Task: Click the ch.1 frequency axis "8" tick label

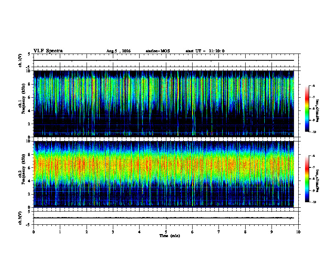Action: tap(30, 84)
